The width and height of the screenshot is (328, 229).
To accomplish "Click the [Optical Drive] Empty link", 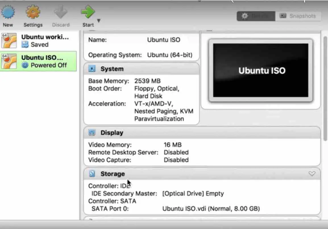I will [193, 193].
